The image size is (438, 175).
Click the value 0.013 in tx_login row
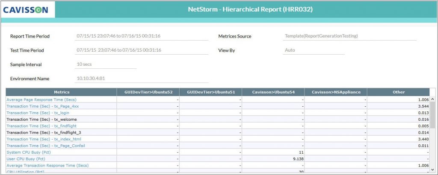[x=423, y=113]
